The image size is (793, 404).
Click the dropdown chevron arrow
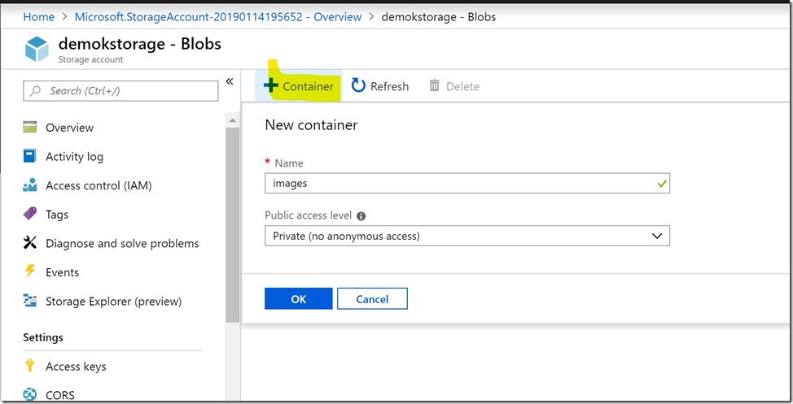[657, 236]
